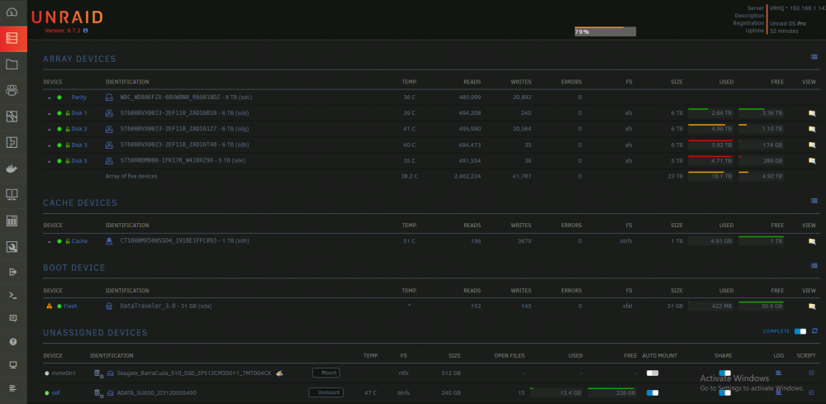Browse Disk 1 via its View icon
This screenshot has width=826, height=404.
pyautogui.click(x=812, y=113)
